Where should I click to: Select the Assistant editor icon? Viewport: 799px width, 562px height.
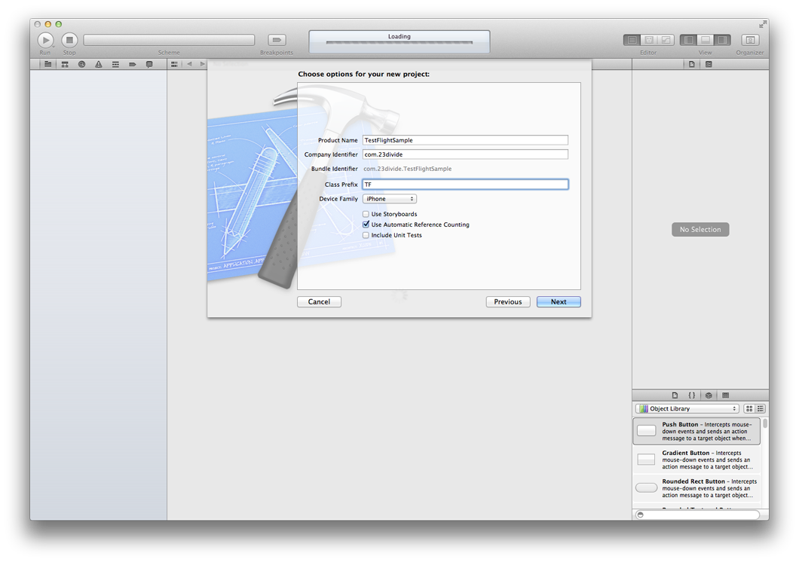coord(649,40)
